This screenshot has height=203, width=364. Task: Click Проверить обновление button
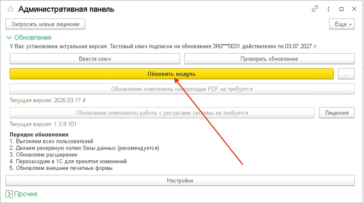point(269,59)
